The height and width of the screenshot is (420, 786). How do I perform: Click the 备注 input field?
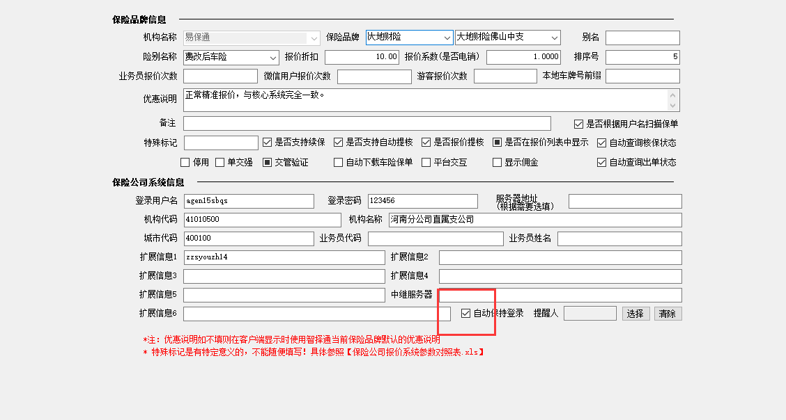(367, 124)
